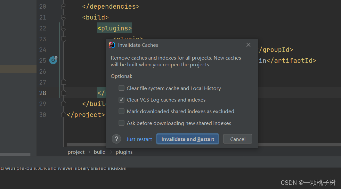Enable 'Ask before downloading new shared indexes'
The image size is (341, 189).
pos(121,123)
